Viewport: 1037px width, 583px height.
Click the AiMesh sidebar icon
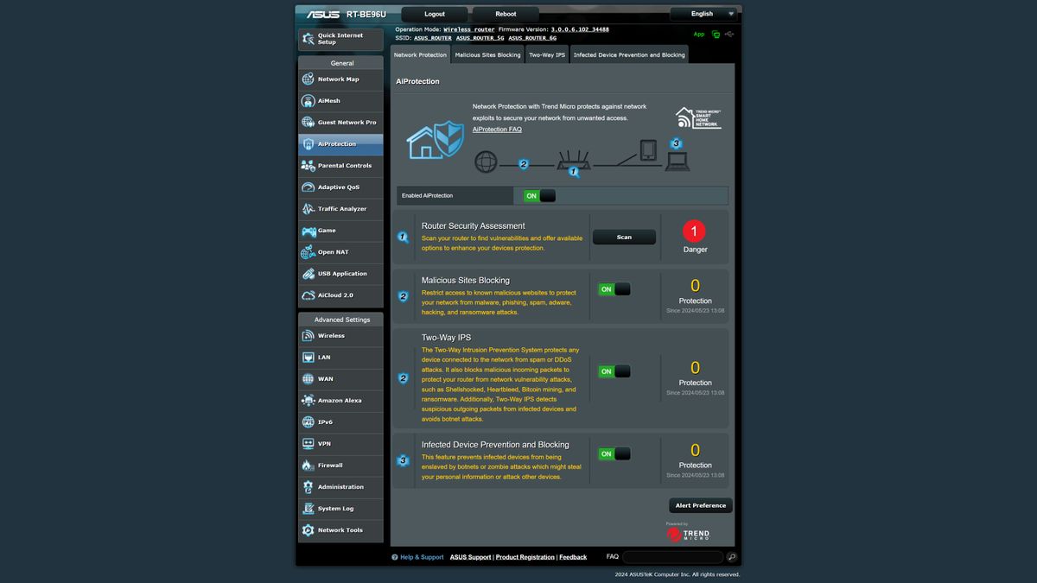click(309, 101)
